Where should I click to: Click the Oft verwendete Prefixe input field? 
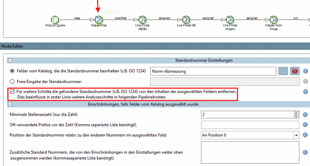coord(250,125)
